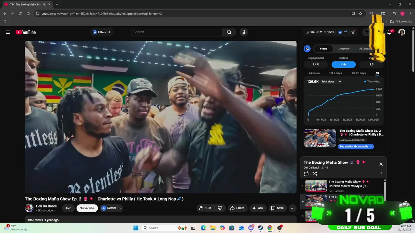Image resolution: width=415 pixels, height=233 pixels.
Task: Bookmark this page with the star
Action: (361, 14)
